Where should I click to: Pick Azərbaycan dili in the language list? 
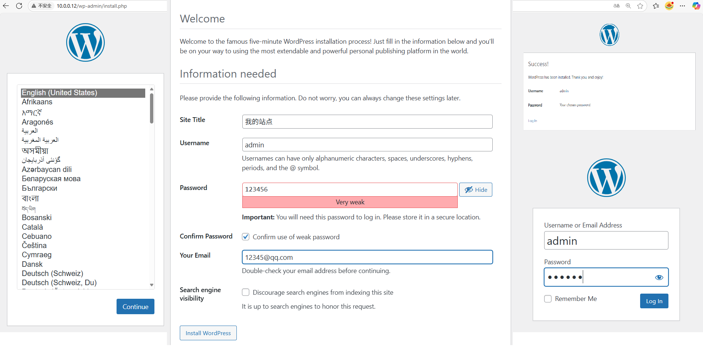pyautogui.click(x=47, y=169)
